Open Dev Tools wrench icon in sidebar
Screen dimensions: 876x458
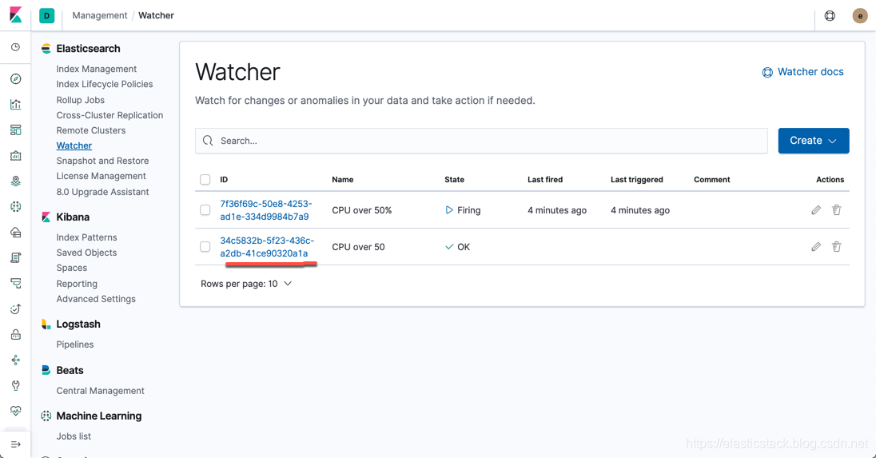[x=16, y=385]
